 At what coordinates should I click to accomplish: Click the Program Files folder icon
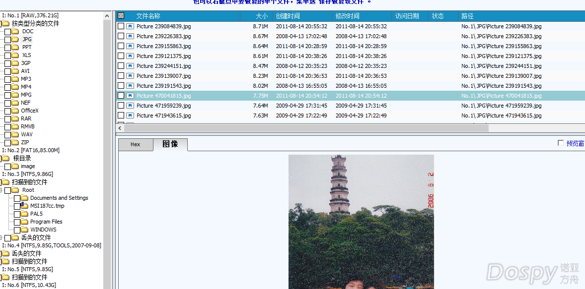tap(24, 222)
